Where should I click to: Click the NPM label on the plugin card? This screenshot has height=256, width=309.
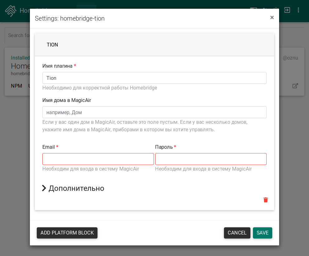click(17, 86)
